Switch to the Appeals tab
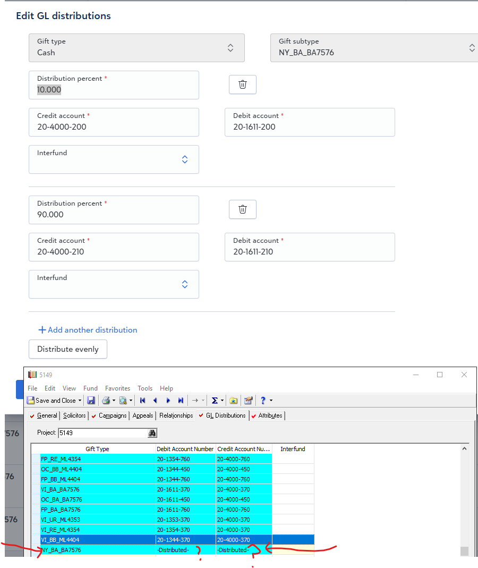Image resolution: width=478 pixels, height=568 pixels. (x=143, y=416)
